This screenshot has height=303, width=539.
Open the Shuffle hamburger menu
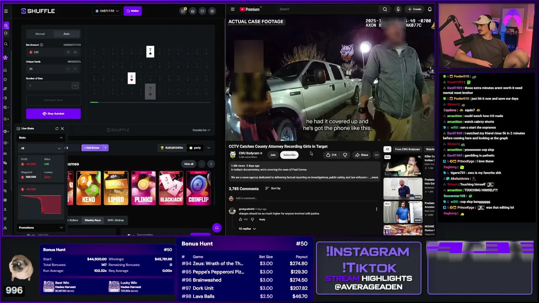point(6,11)
